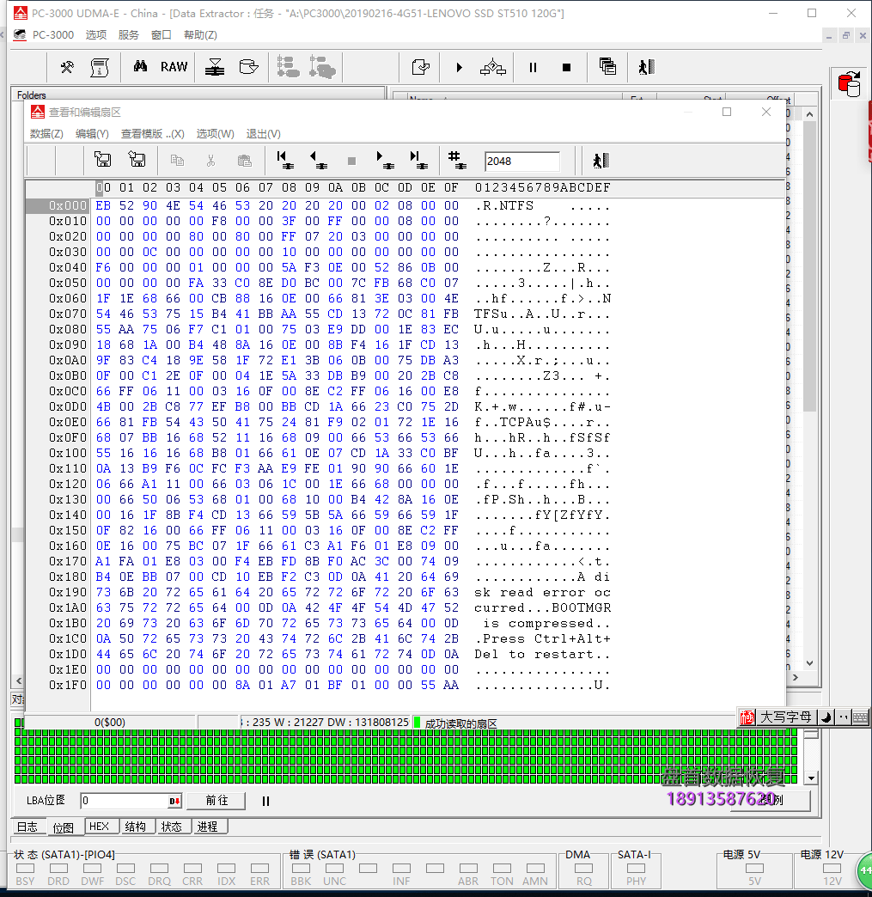The image size is (872, 897).
Task: Click save sector to file icon
Action: (103, 160)
